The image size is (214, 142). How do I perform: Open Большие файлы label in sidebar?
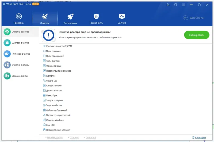tap(20, 76)
